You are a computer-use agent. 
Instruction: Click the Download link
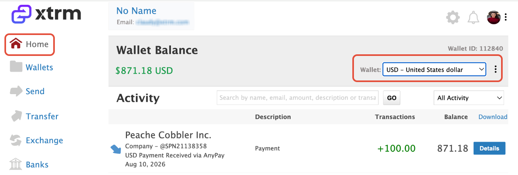pos(493,117)
